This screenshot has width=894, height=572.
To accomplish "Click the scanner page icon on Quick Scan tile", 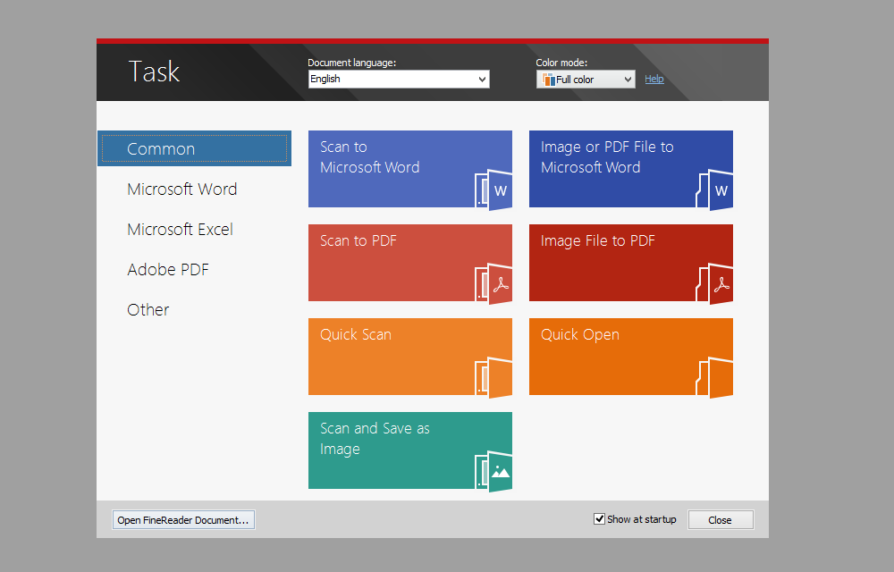I will [493, 378].
